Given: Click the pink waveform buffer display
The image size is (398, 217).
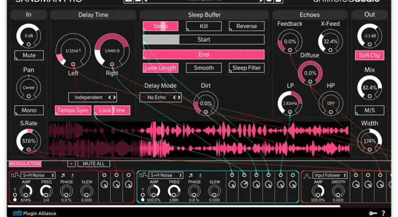Looking at the screenshot, I should 199,139.
